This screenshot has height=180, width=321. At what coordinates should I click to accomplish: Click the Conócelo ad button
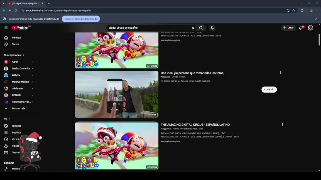coord(269,89)
